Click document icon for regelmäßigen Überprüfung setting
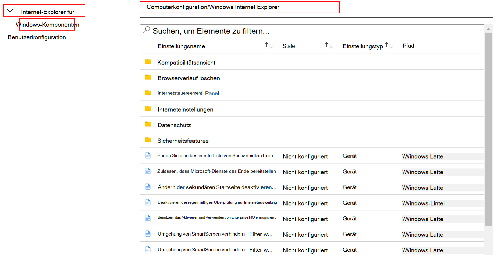Image resolution: width=495 pixels, height=255 pixels. coord(148,202)
